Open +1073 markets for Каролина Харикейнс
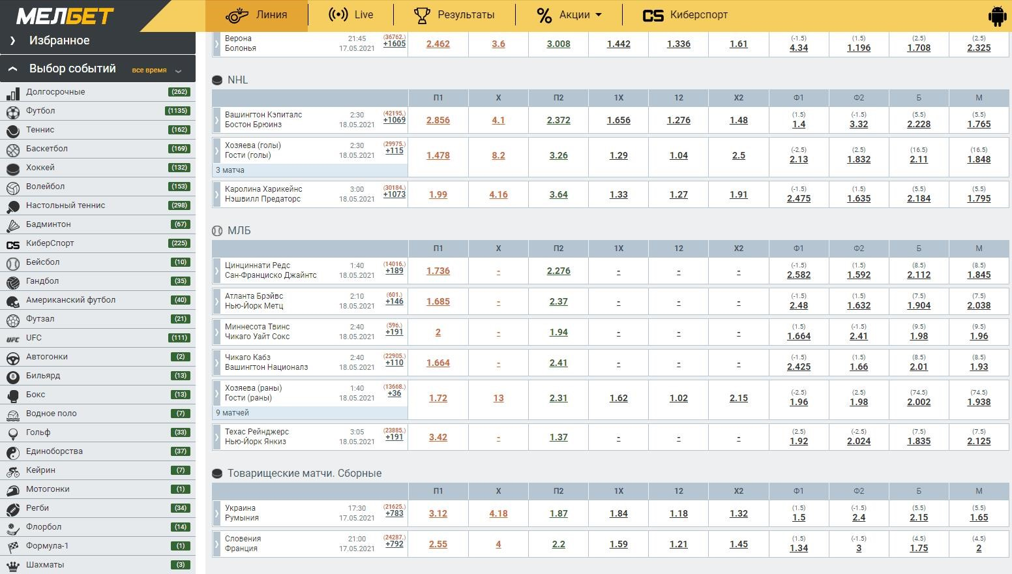Image resolution: width=1012 pixels, height=574 pixels. click(x=394, y=194)
